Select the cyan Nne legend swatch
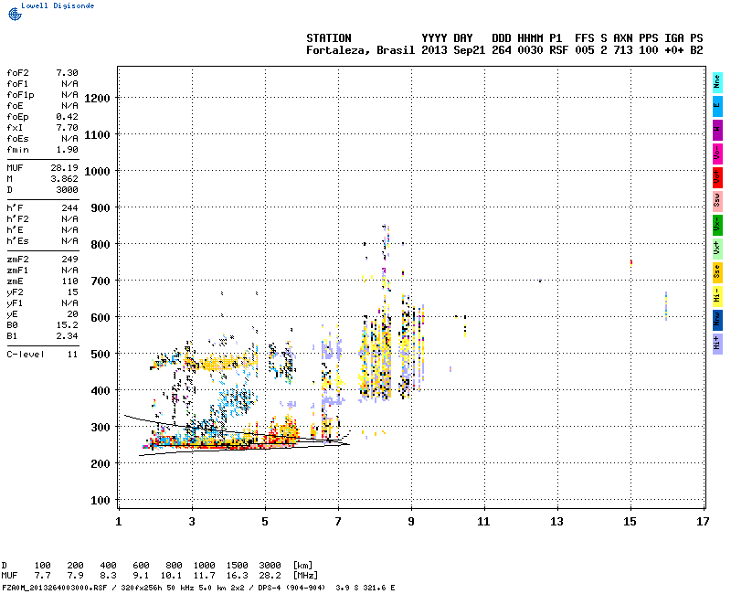Image resolution: width=731 pixels, height=594 pixels. (x=717, y=81)
